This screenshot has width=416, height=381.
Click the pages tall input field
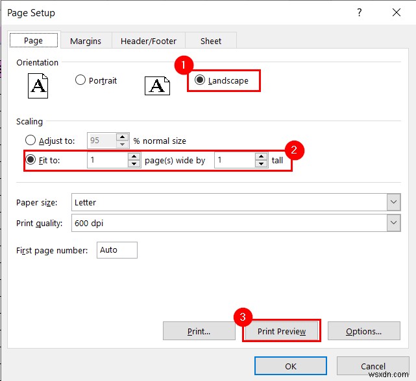coord(235,160)
